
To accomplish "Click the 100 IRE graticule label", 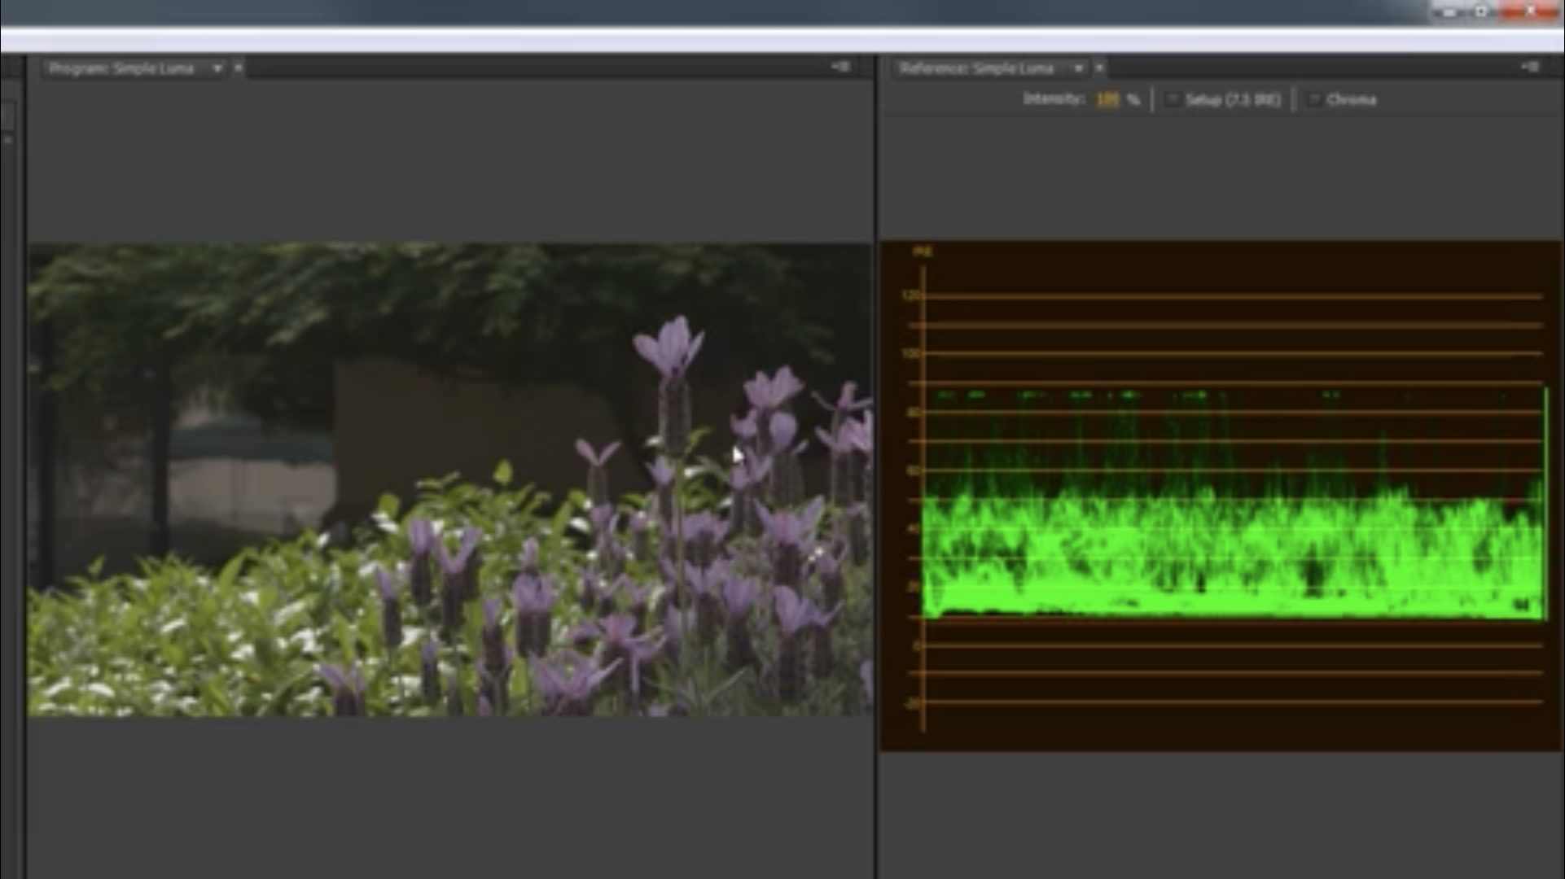I will tap(911, 354).
